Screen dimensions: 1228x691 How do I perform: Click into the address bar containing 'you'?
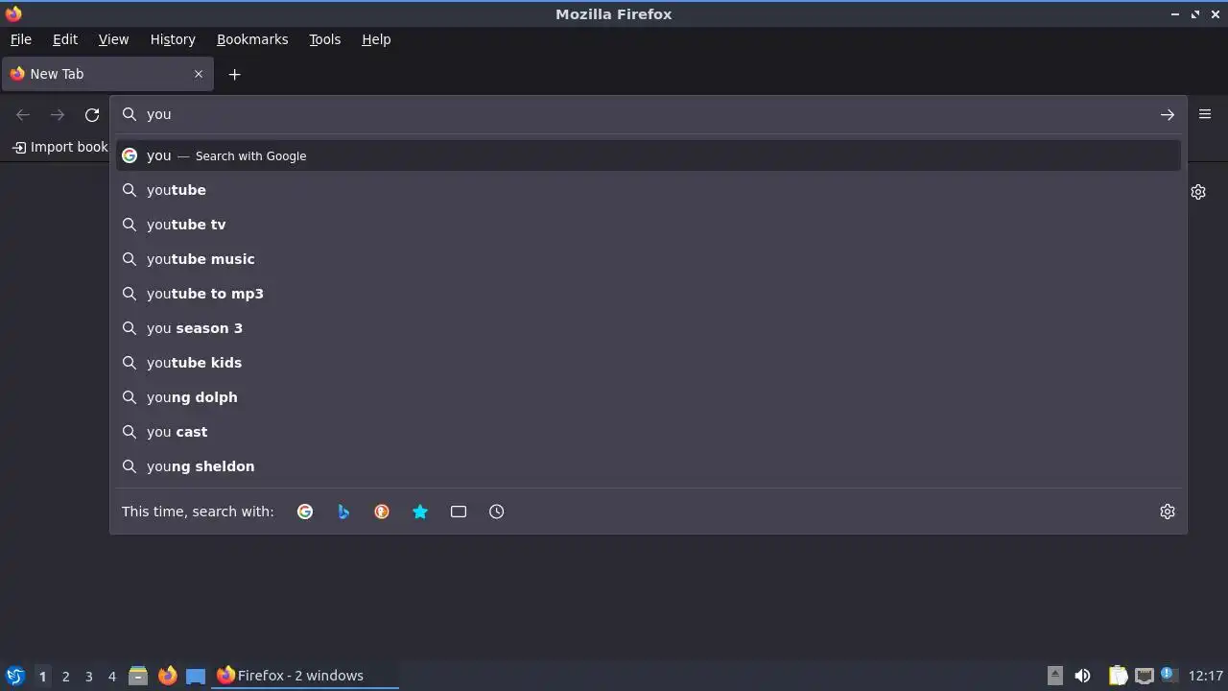[x=649, y=114]
